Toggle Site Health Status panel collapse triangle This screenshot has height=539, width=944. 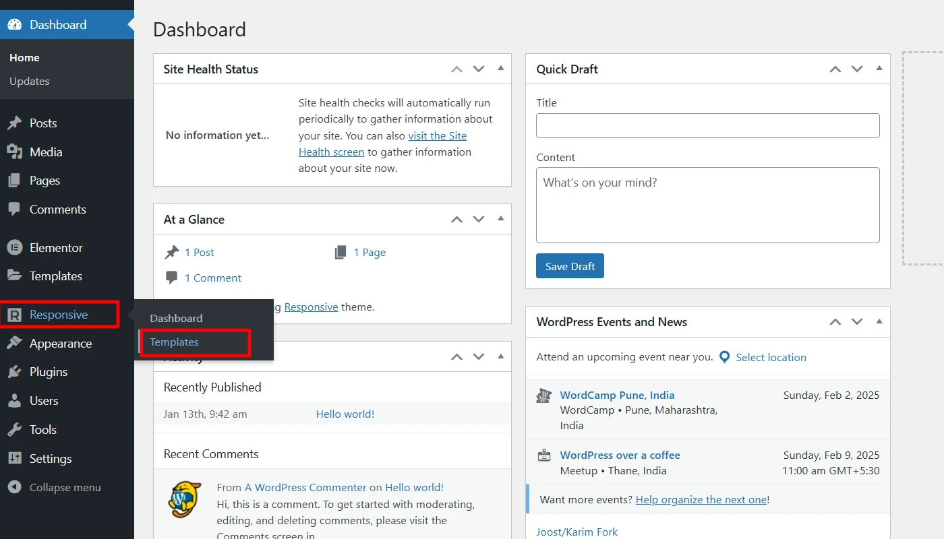(x=500, y=69)
